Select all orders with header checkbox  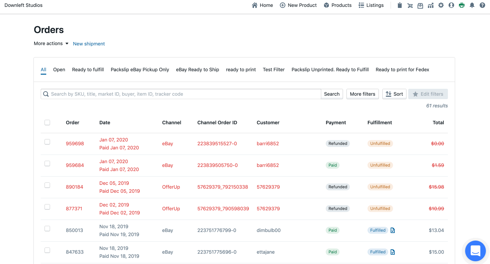click(x=47, y=123)
